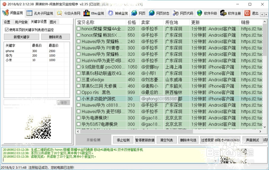Check the 小米多功能护颈枕 row checkbox
The image size is (269, 170).
pos(79,99)
